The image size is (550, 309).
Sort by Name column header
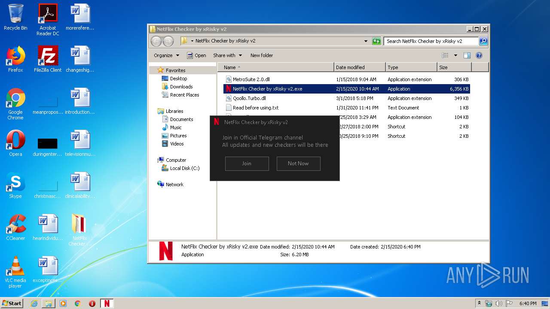pos(276,67)
